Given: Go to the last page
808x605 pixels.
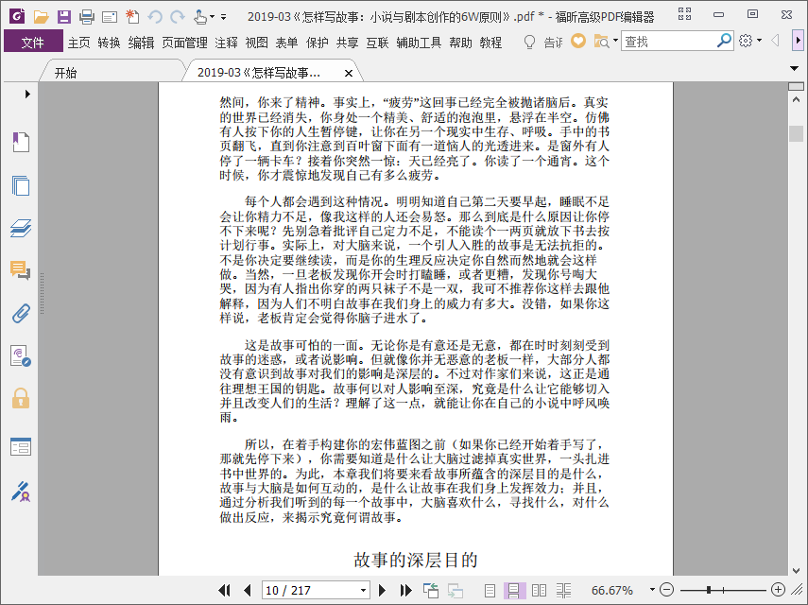Looking at the screenshot, I should (406, 590).
